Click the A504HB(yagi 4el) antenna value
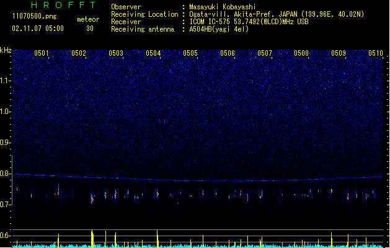Screen dimensions: 390x248 click(219, 29)
